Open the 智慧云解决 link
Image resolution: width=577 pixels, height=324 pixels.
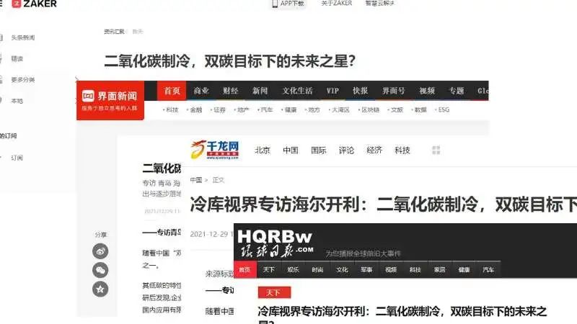point(379,4)
